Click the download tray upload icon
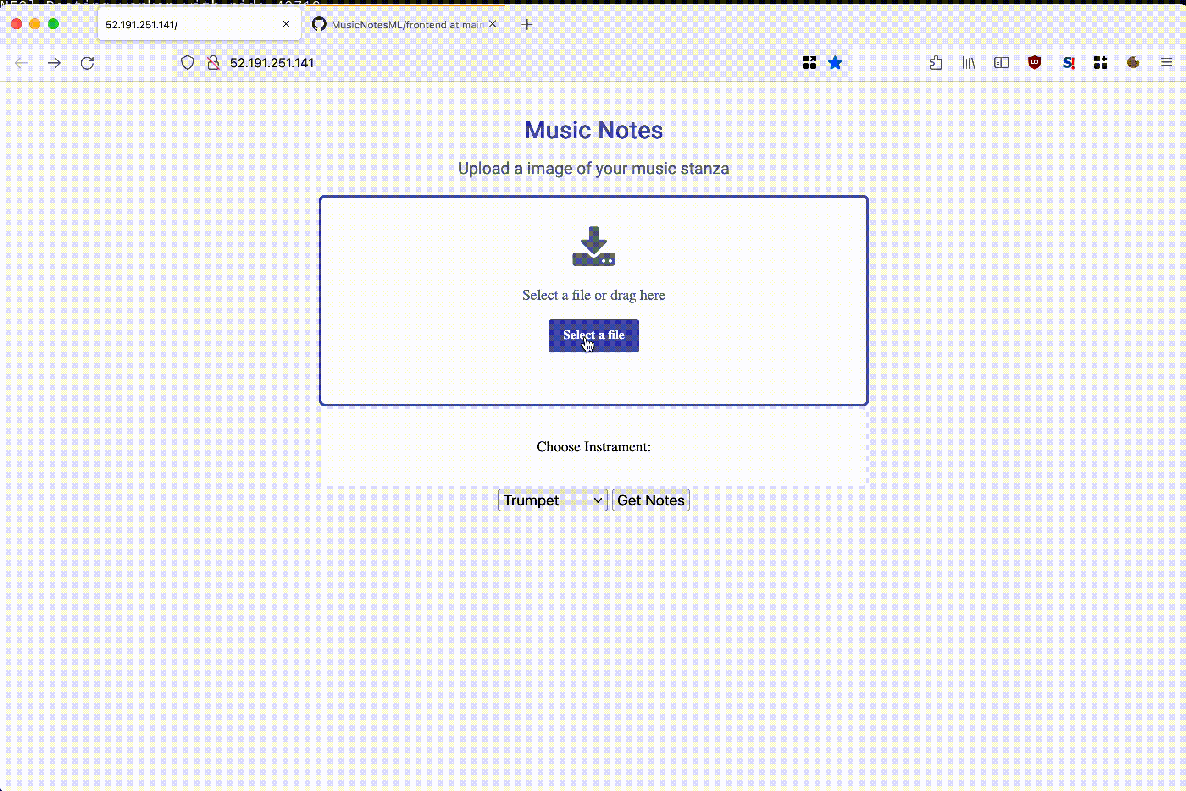 [593, 246]
